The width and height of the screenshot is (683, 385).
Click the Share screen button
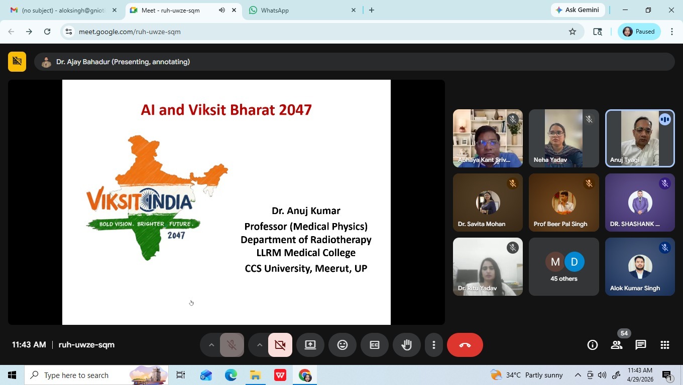pyautogui.click(x=310, y=345)
